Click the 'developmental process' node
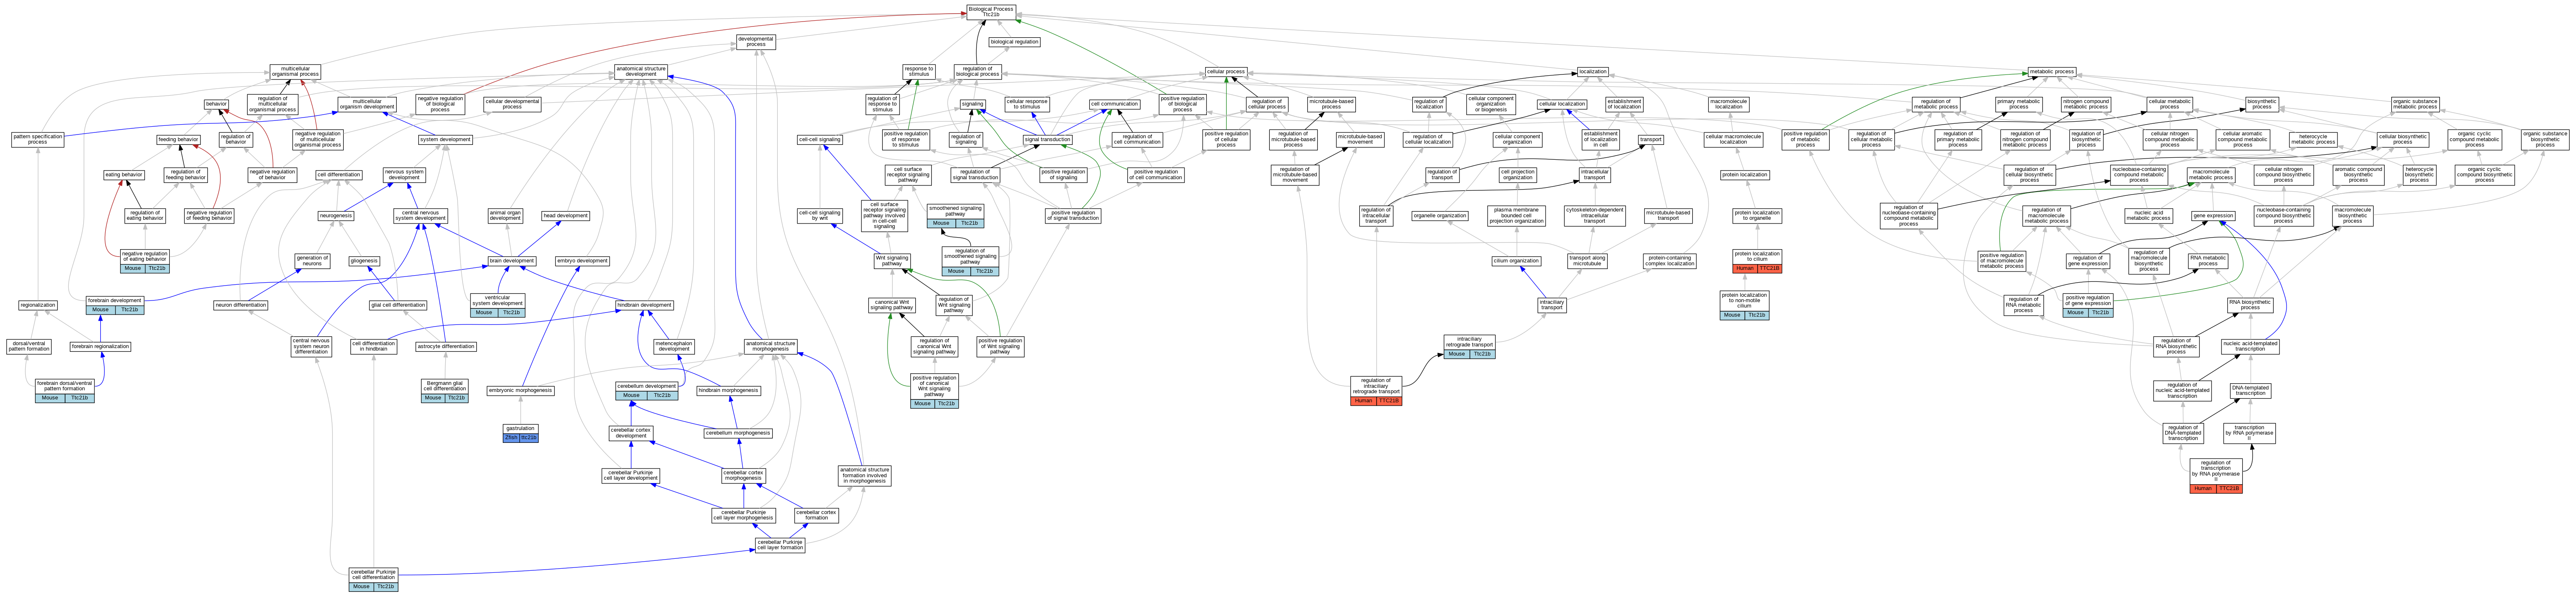 (756, 42)
